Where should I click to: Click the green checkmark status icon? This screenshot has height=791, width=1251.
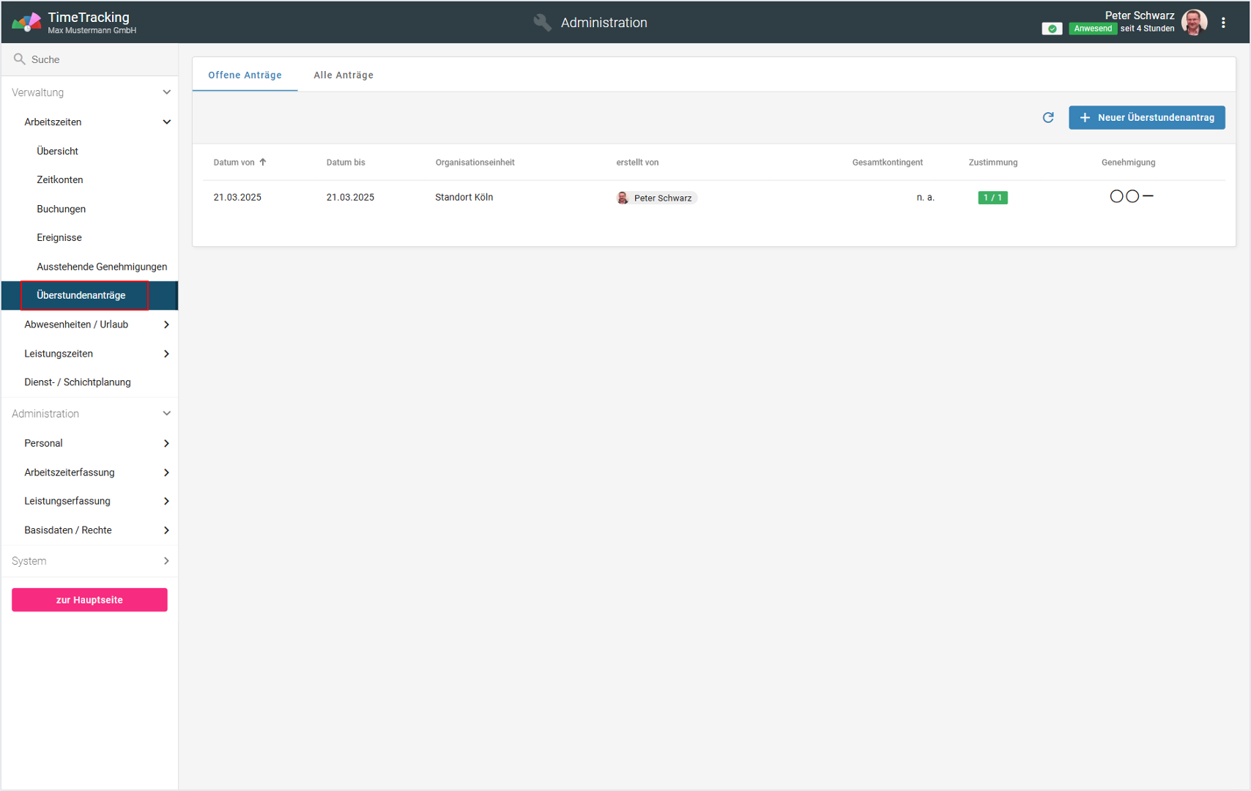click(x=1052, y=29)
